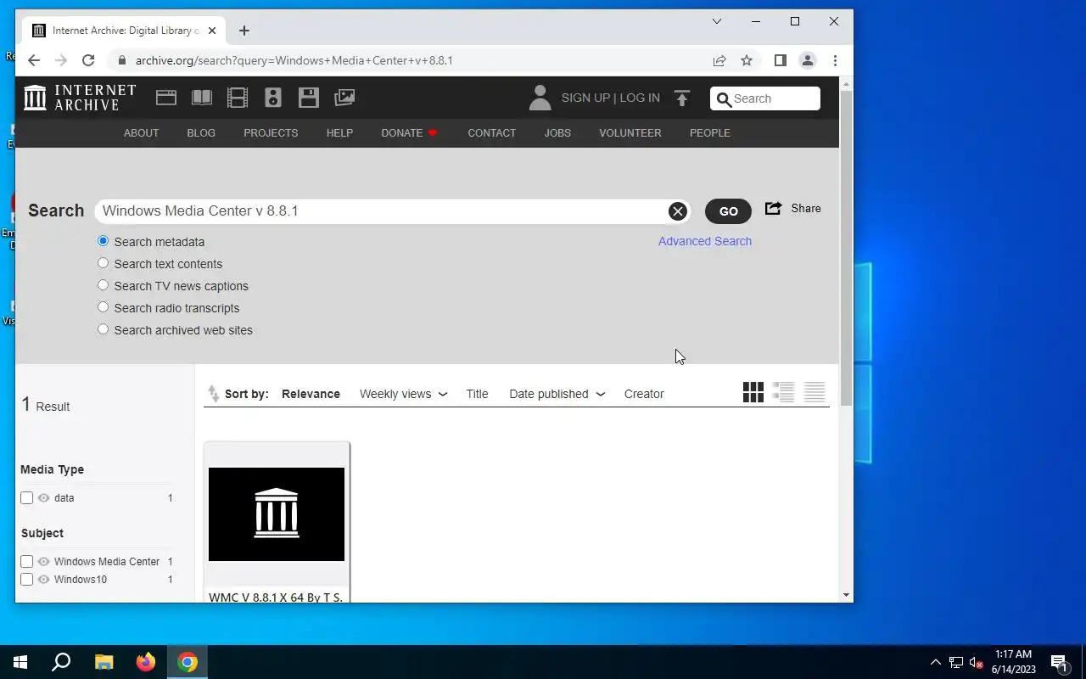This screenshot has height=679, width=1086.
Task: Click the GO search button
Action: pos(728,211)
